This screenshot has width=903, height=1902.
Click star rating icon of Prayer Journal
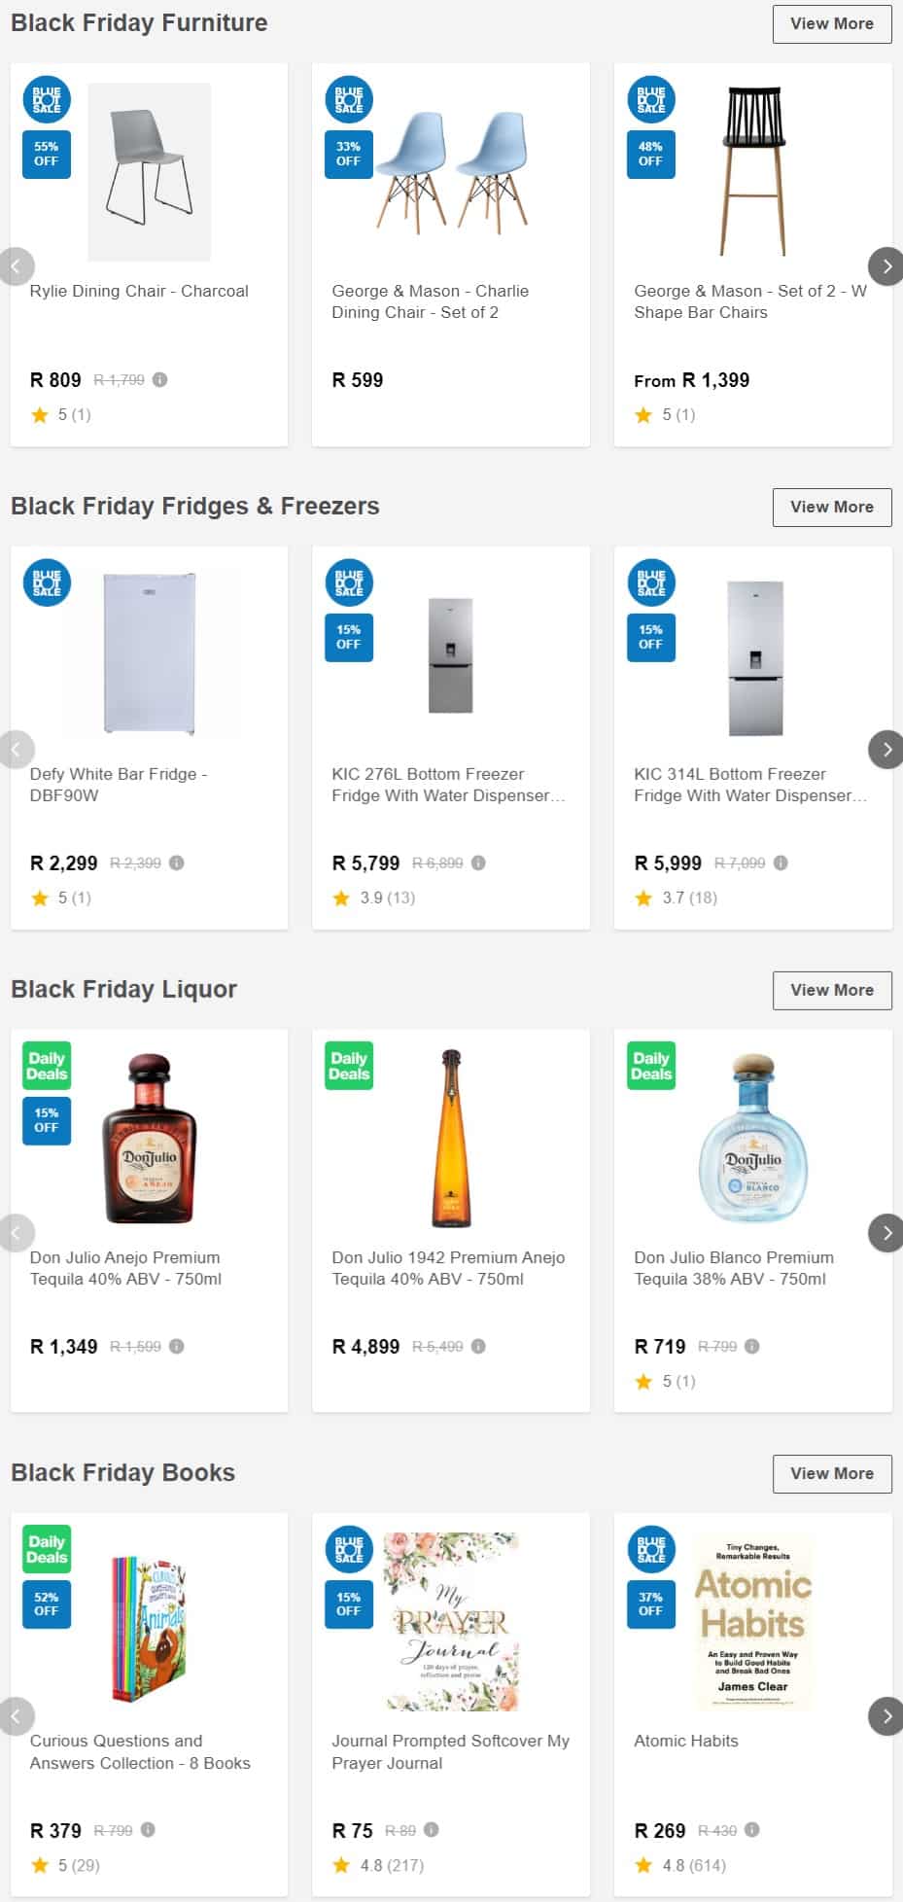(x=341, y=1864)
